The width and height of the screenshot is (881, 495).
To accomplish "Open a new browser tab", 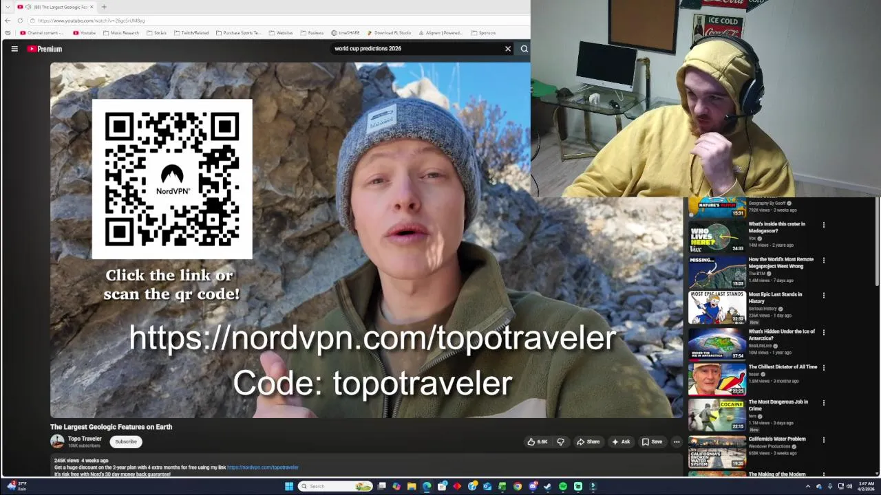I will (x=104, y=7).
